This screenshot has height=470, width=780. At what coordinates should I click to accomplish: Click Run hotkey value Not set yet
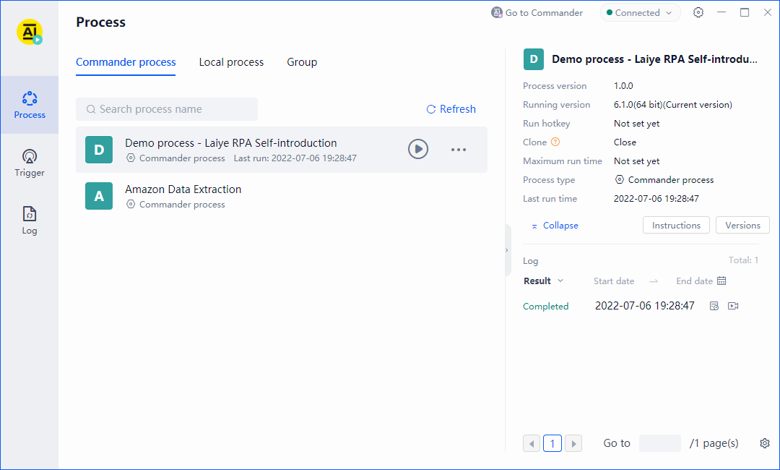pyautogui.click(x=637, y=124)
